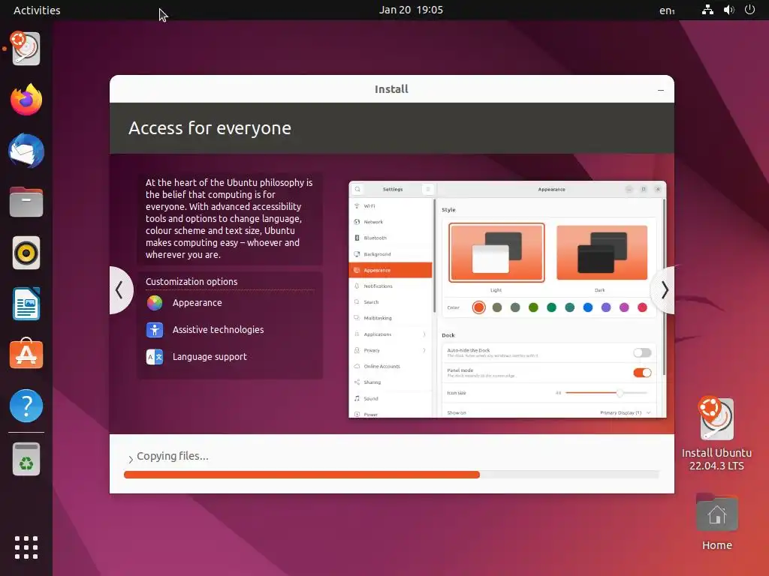This screenshot has height=576, width=769.
Task: Minimize the Install window
Action: pyautogui.click(x=661, y=90)
